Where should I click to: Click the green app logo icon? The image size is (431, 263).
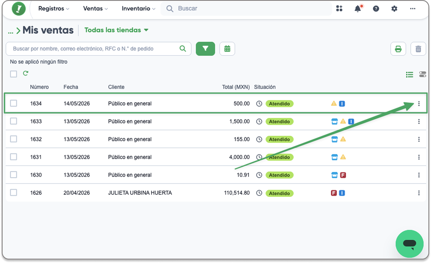tap(19, 9)
